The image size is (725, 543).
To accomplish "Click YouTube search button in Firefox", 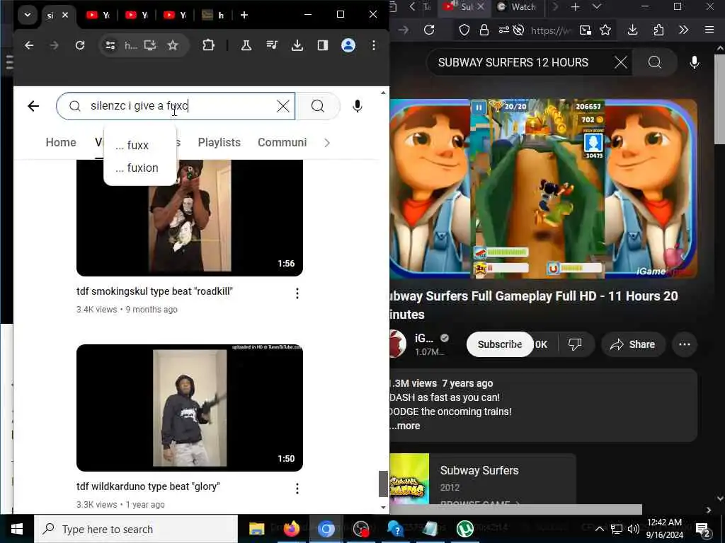I will tap(655, 62).
